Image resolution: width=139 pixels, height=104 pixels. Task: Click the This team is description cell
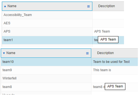115,70
